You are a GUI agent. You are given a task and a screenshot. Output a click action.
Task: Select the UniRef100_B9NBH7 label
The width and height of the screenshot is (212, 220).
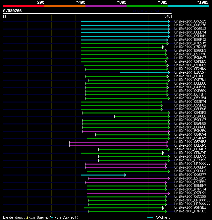tap(190, 185)
